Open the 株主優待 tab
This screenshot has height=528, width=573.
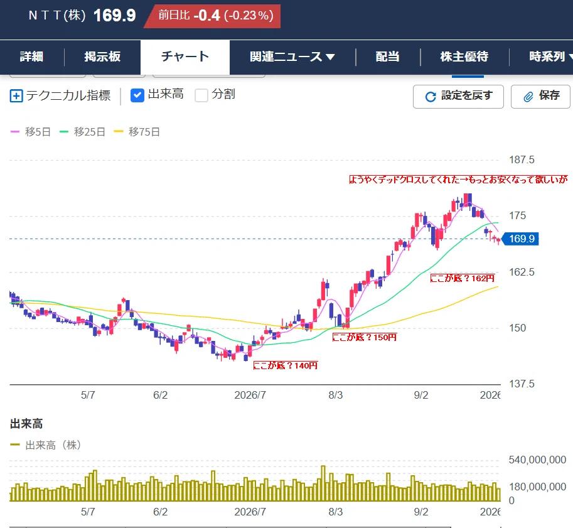pos(464,57)
